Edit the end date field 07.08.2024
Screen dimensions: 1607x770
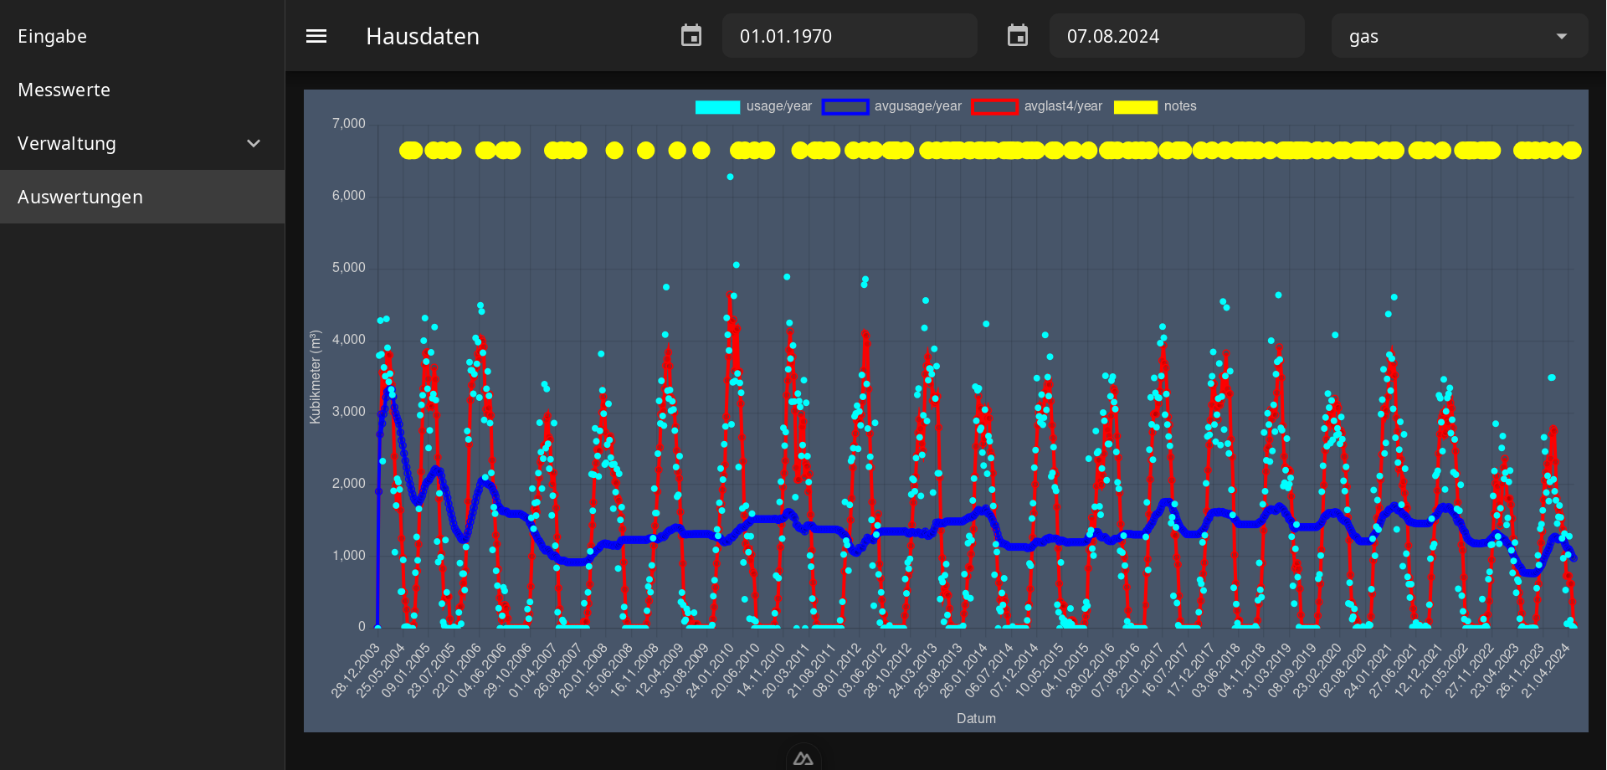coord(1177,36)
